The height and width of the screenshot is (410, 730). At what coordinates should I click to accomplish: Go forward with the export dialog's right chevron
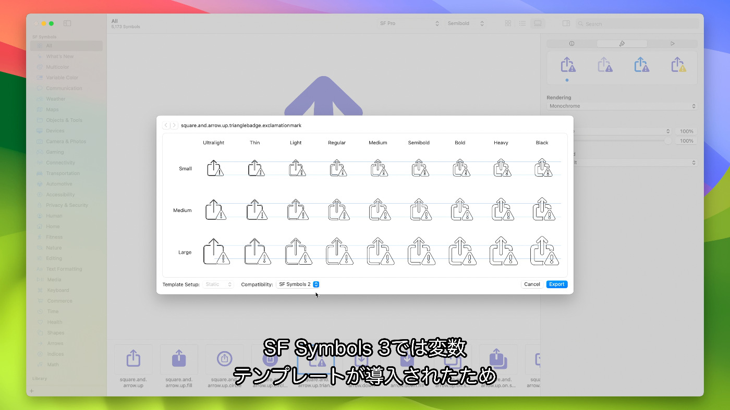174,126
